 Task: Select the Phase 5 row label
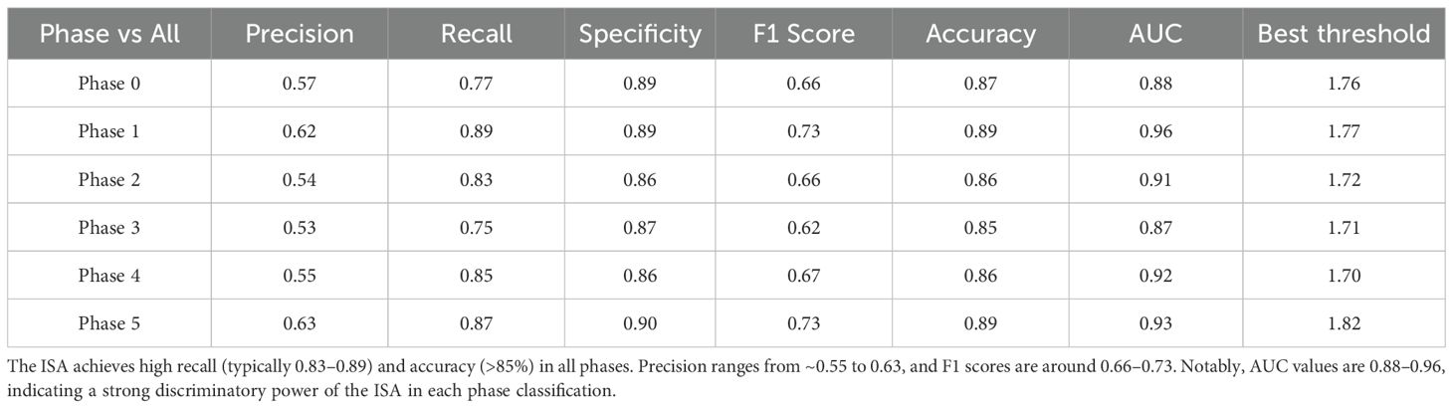pyautogui.click(x=109, y=322)
